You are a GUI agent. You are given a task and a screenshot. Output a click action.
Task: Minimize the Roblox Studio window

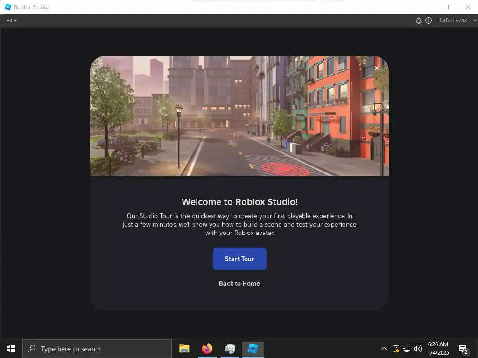click(x=425, y=7)
